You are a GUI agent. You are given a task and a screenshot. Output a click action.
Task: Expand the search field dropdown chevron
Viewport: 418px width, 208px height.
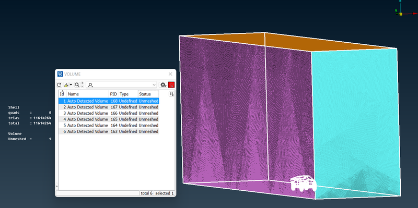point(154,85)
